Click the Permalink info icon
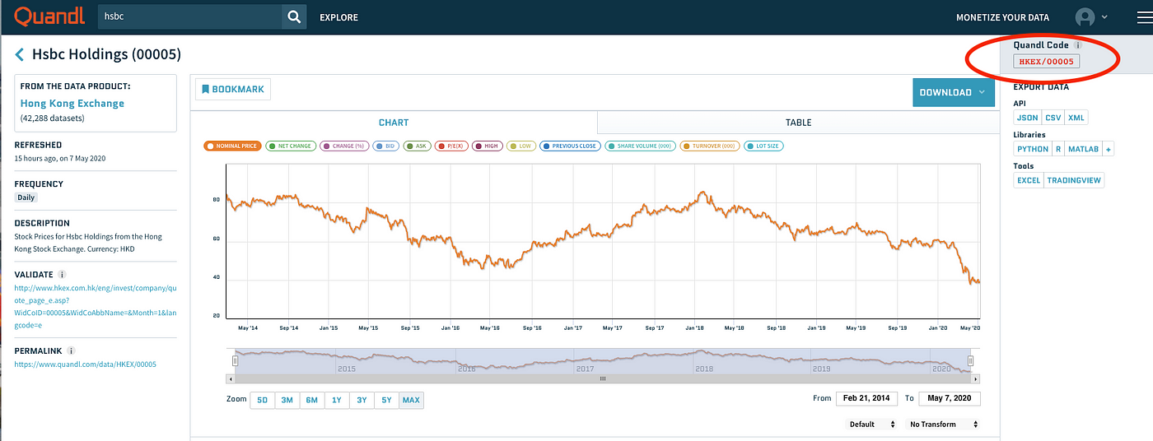 [72, 350]
